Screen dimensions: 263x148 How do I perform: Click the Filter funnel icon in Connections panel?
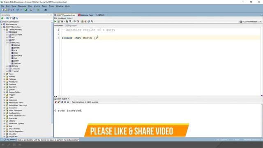(11, 18)
